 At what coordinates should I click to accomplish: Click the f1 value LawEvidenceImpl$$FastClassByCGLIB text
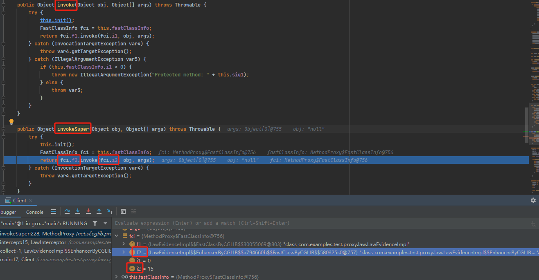(x=215, y=244)
